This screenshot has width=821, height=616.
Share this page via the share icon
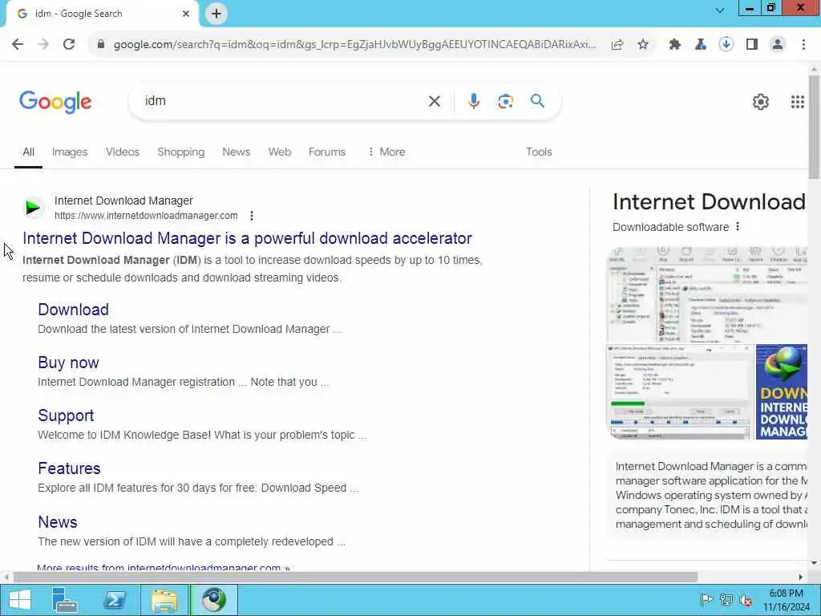617,45
